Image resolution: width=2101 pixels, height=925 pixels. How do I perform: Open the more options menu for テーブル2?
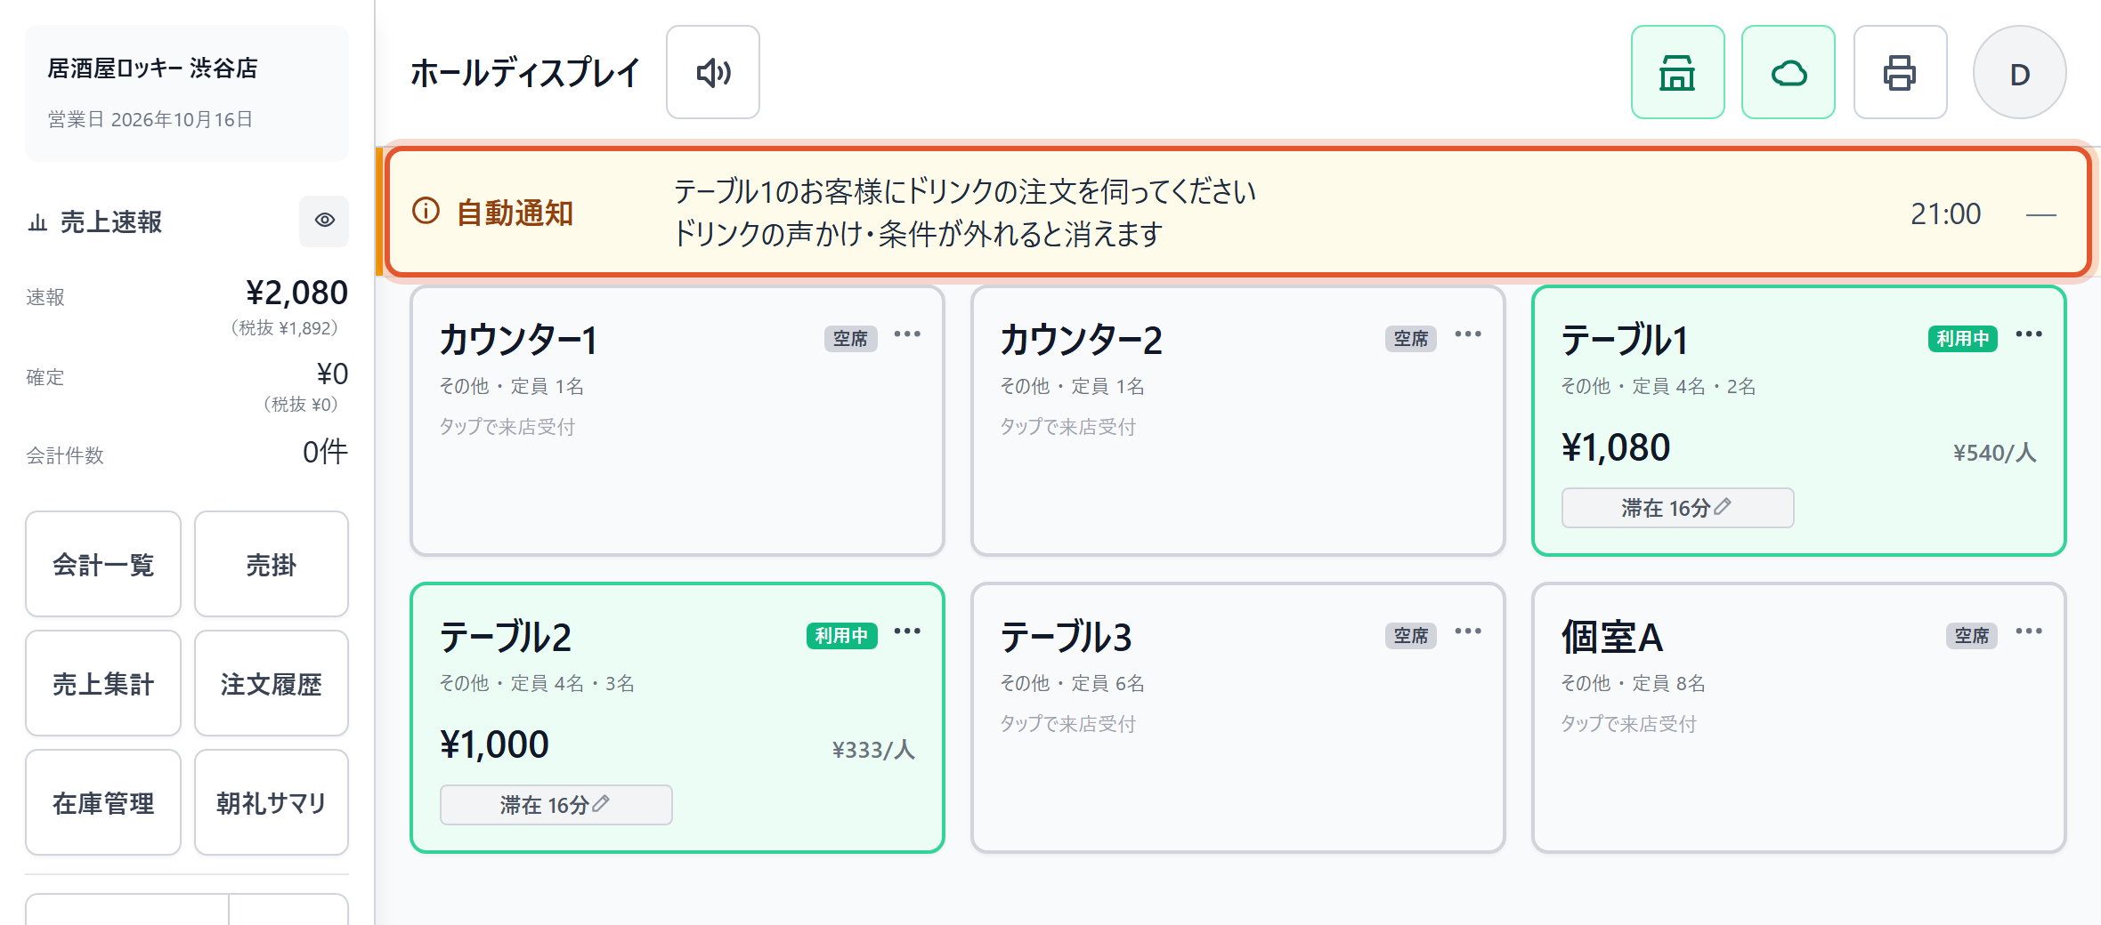907,631
